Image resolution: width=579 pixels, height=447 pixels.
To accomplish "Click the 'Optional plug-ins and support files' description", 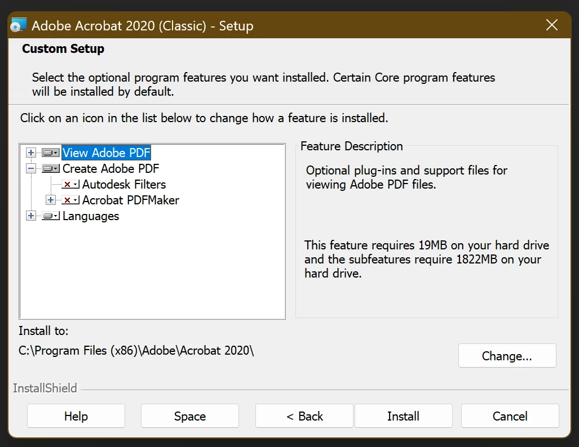I will coord(406,177).
